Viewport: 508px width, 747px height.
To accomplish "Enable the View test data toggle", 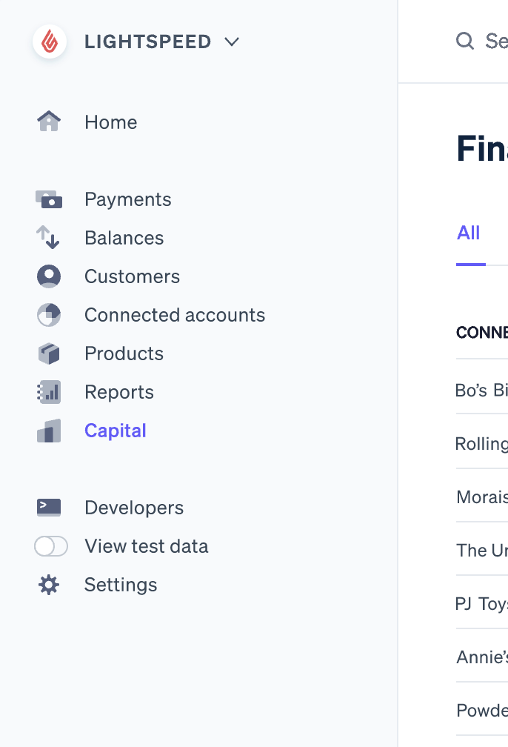I will pyautogui.click(x=51, y=546).
